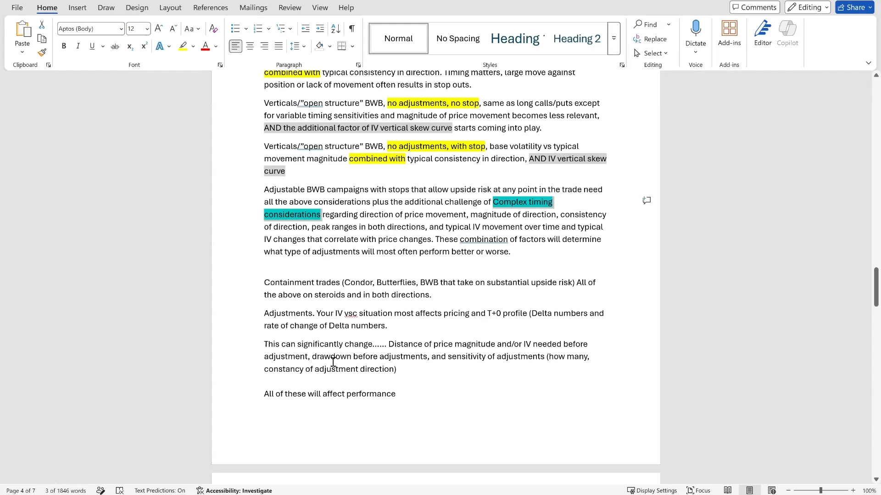
Task: Switch to the Insert tab
Action: point(78,8)
